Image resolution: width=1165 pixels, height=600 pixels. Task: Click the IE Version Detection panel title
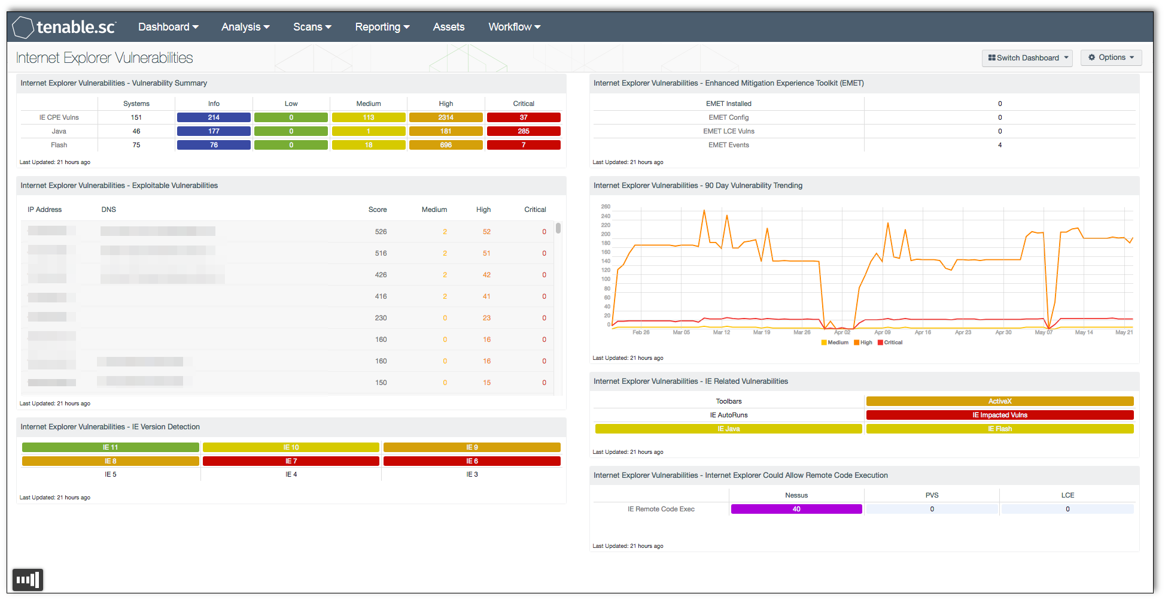coord(110,427)
